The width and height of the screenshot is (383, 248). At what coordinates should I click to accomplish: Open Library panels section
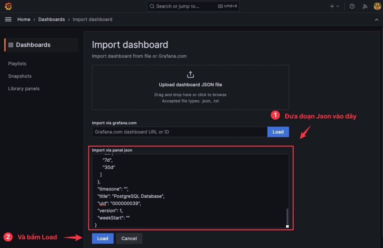pyautogui.click(x=24, y=89)
